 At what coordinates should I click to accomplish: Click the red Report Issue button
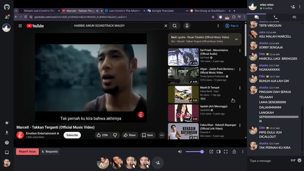[x=27, y=151]
